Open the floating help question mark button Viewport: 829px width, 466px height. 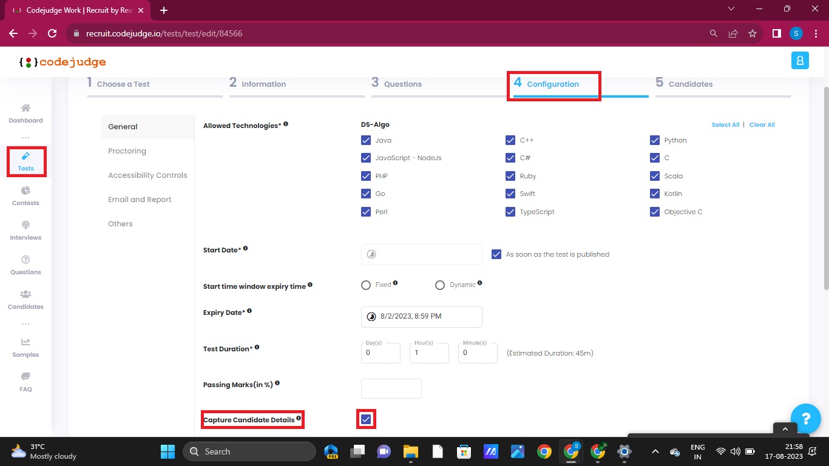(x=806, y=419)
